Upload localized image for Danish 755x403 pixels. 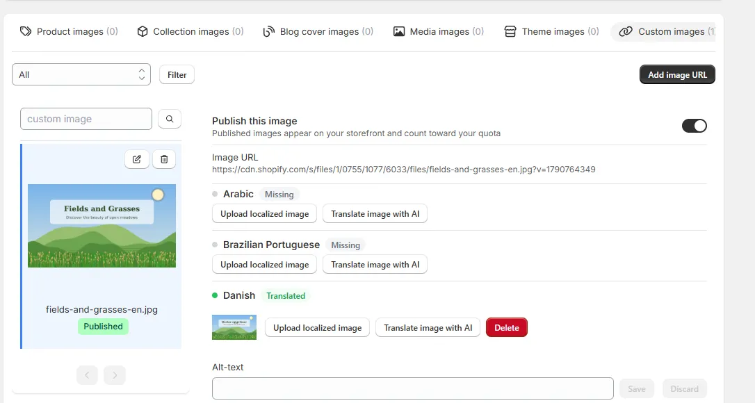click(317, 328)
